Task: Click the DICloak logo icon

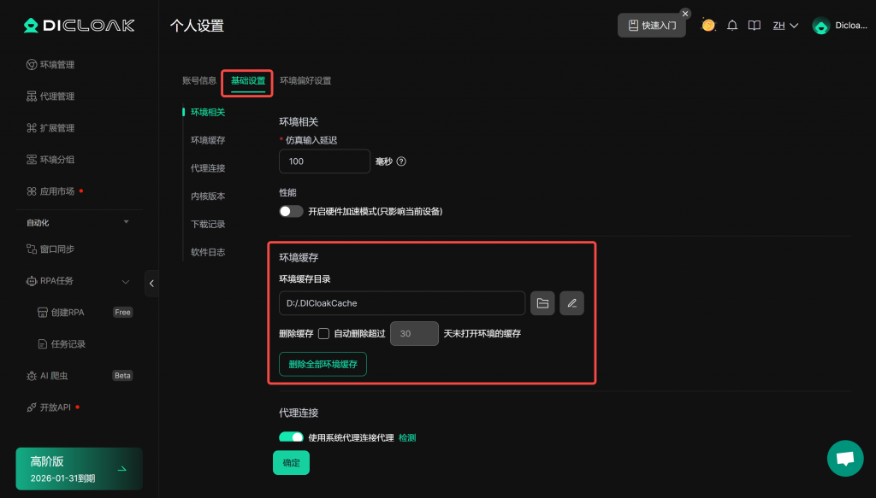Action: tap(32, 26)
